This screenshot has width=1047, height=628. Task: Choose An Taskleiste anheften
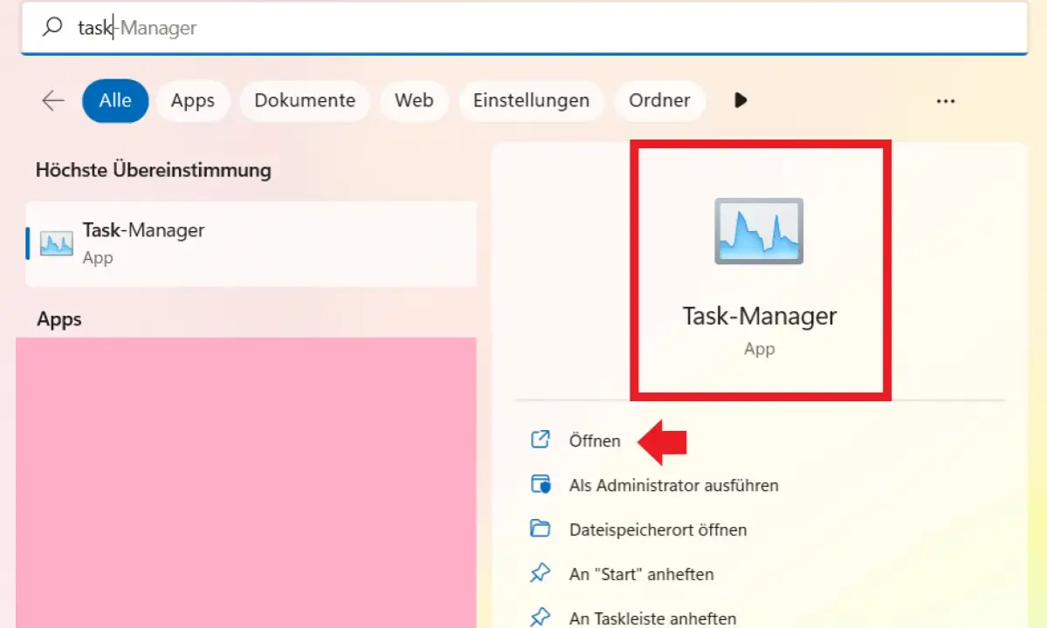click(652, 618)
